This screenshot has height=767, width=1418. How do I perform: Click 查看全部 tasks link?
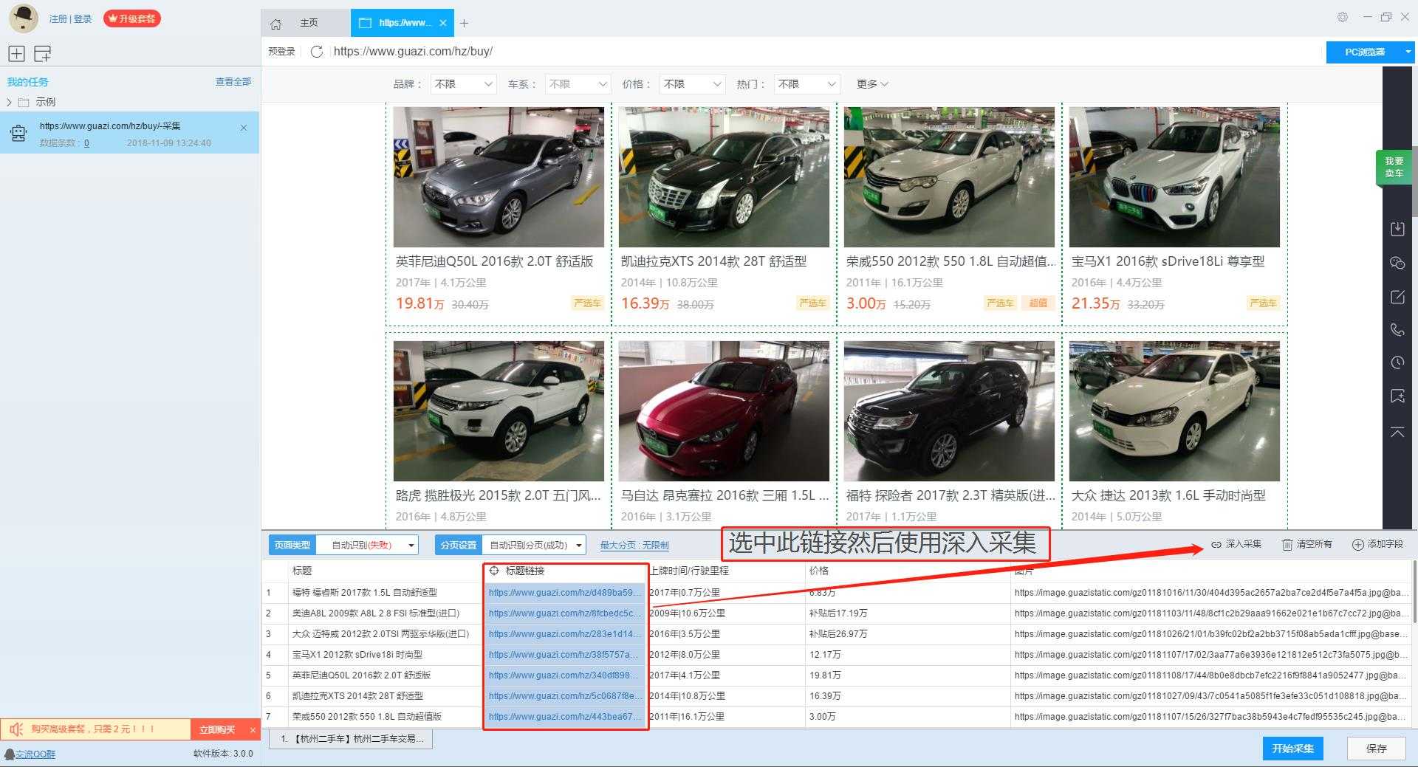point(233,82)
